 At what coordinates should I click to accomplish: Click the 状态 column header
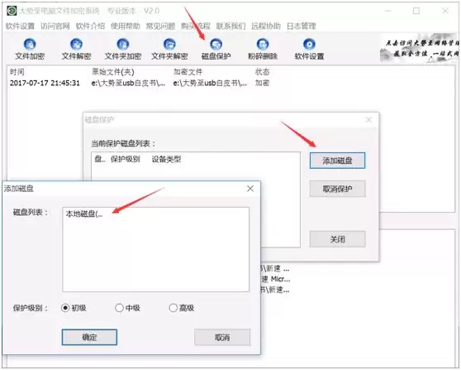coord(262,72)
